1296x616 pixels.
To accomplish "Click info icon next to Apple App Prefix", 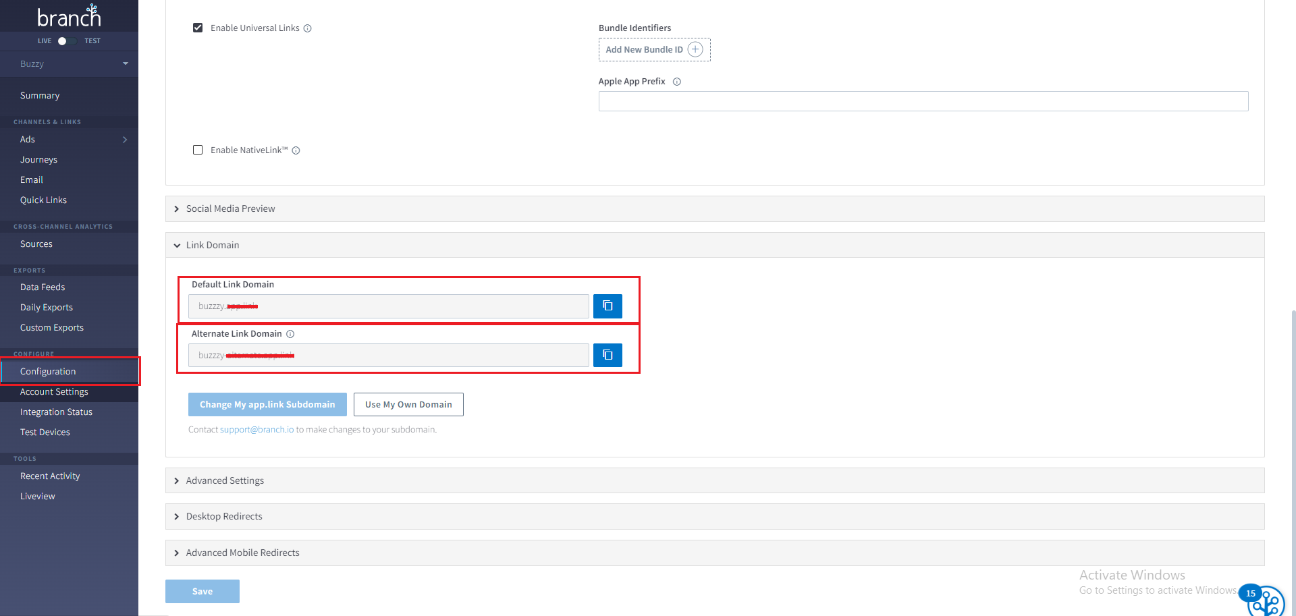I will coord(677,82).
